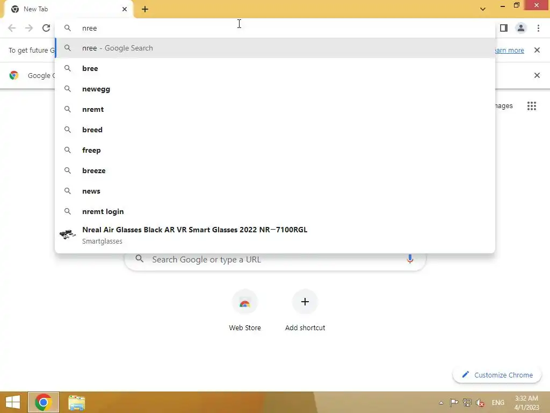Viewport: 550px width, 413px height.
Task: Switch to the New Tab tab
Action: tap(69, 9)
